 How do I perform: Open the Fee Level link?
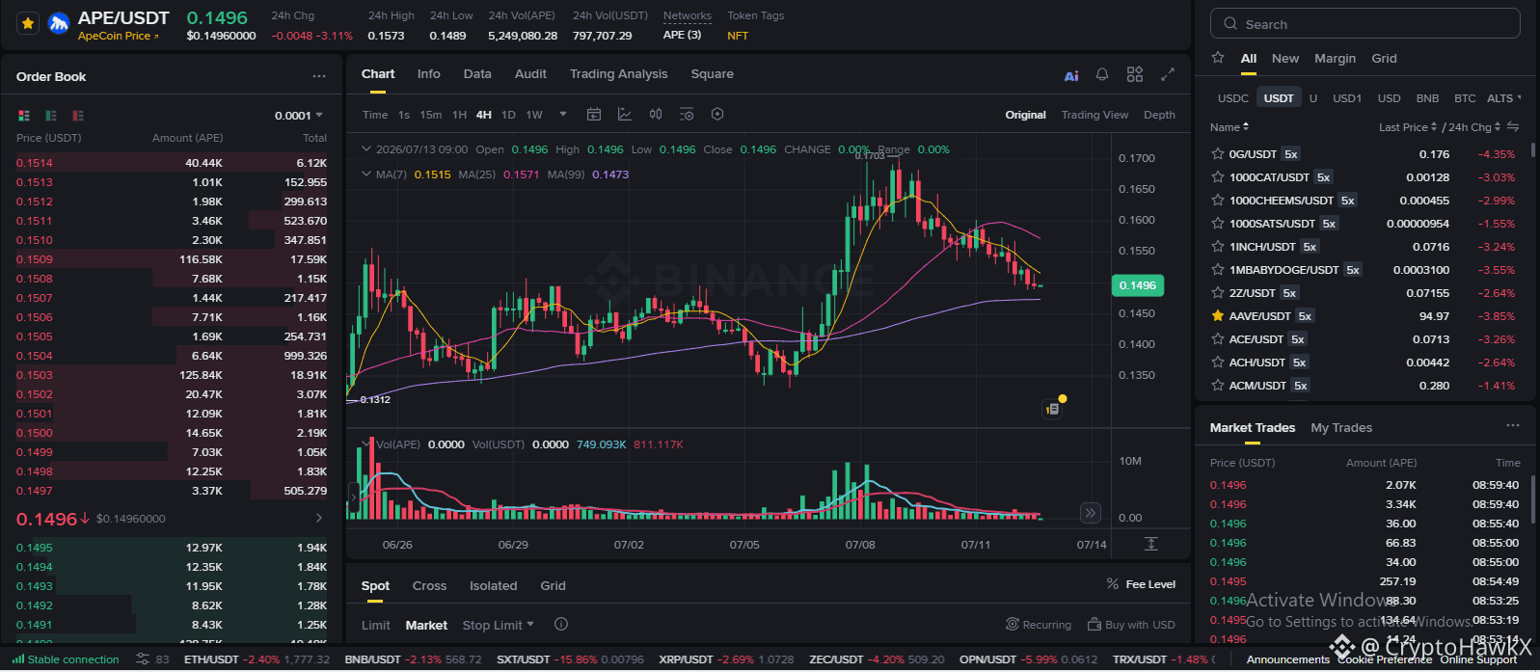pos(1141,584)
